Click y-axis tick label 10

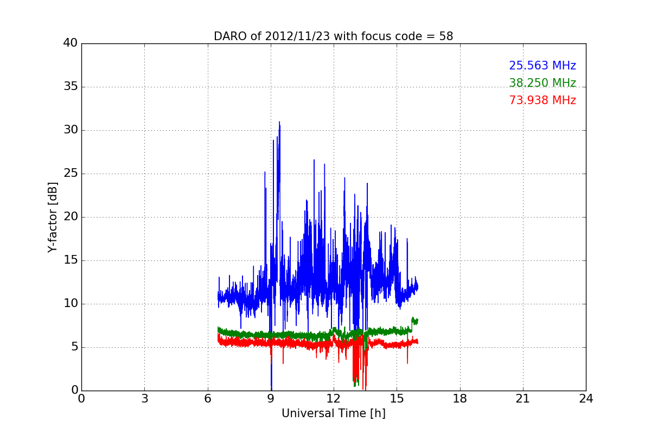pyautogui.click(x=71, y=304)
